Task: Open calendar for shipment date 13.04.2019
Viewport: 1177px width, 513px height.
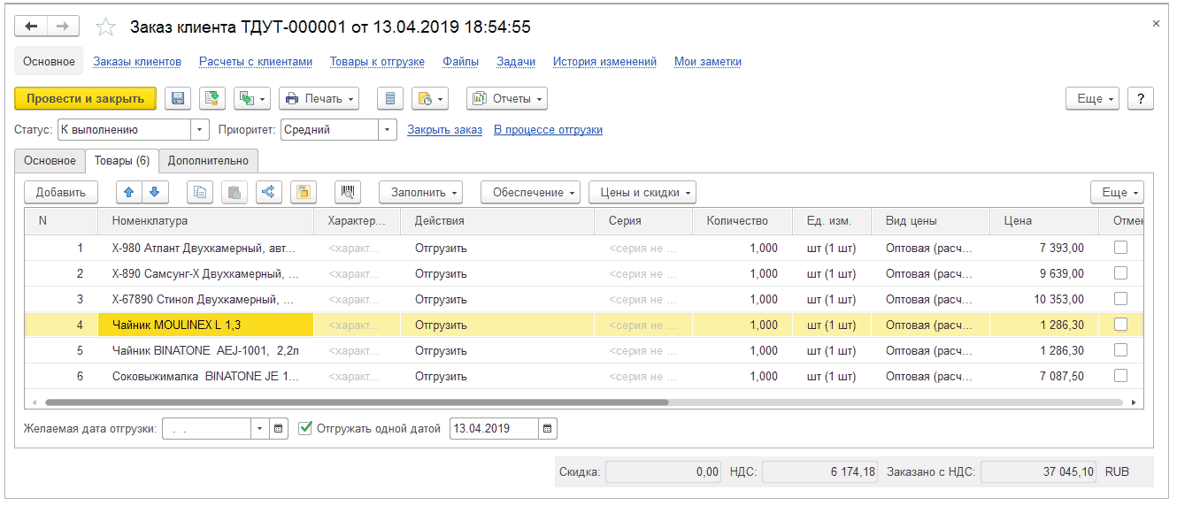Action: [548, 429]
